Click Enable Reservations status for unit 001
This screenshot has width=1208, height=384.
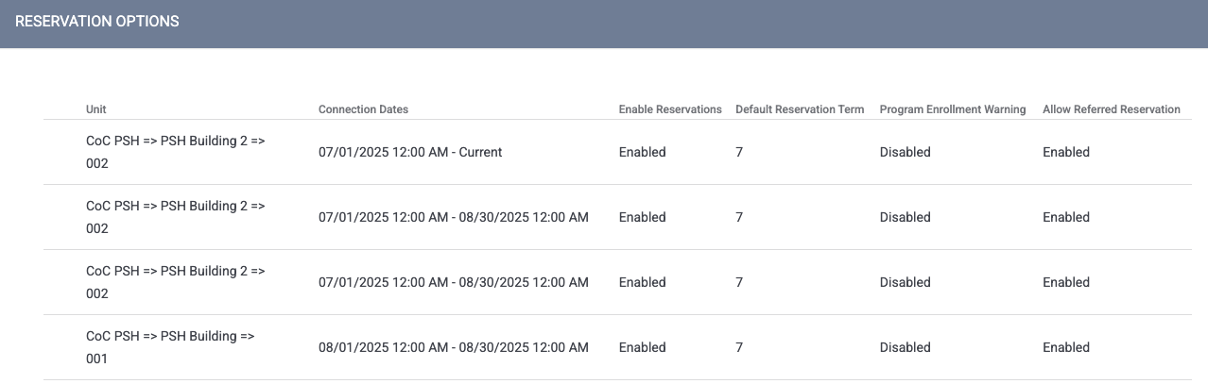(642, 347)
